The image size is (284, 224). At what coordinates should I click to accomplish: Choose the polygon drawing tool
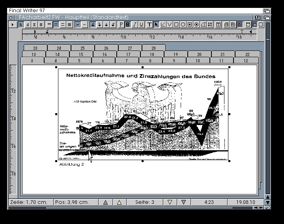204,24
